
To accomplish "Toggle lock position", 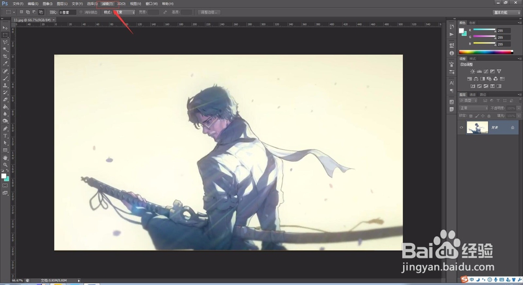I will click(483, 116).
